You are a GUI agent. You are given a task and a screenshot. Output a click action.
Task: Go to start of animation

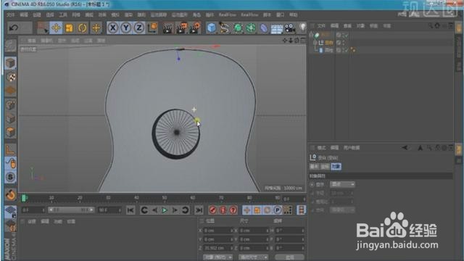pyautogui.click(x=130, y=210)
